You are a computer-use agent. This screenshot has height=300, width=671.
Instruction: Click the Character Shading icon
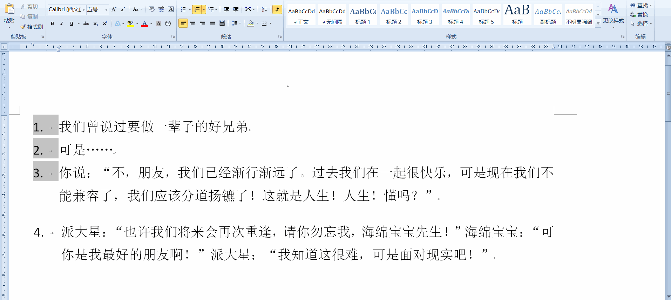point(158,23)
